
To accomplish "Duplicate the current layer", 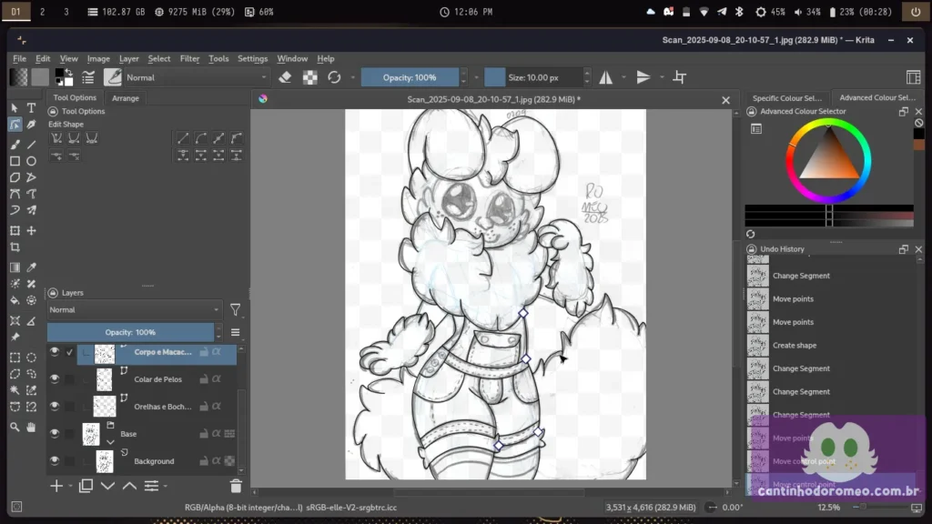I will [x=86, y=486].
